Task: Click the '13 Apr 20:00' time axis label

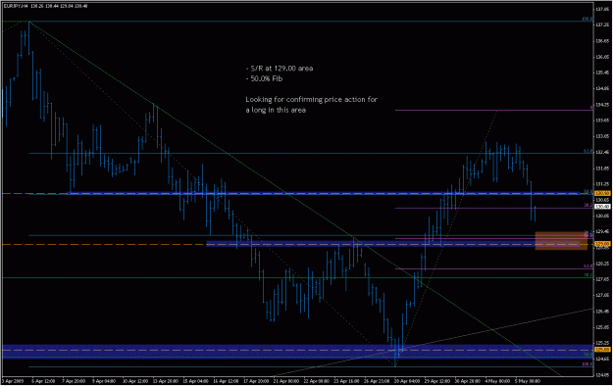Action: pyautogui.click(x=165, y=381)
